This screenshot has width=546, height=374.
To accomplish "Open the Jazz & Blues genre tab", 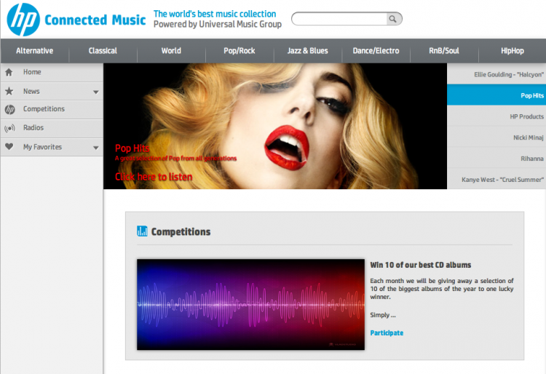I will pyautogui.click(x=307, y=51).
